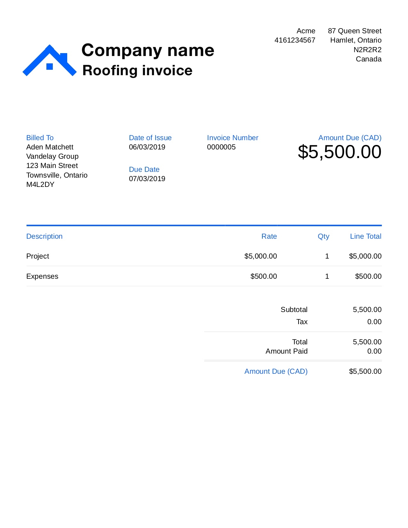408x528 pixels.
Task: Click the Line Total column header
Action: [x=365, y=236]
